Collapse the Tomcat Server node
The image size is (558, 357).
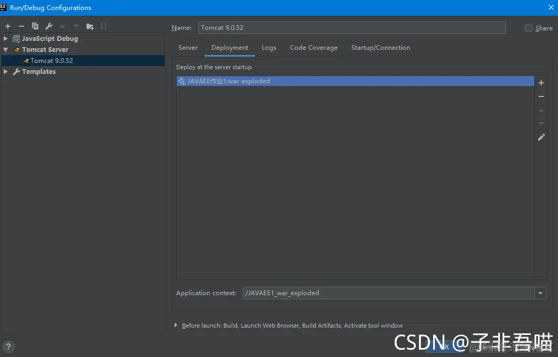(x=5, y=49)
